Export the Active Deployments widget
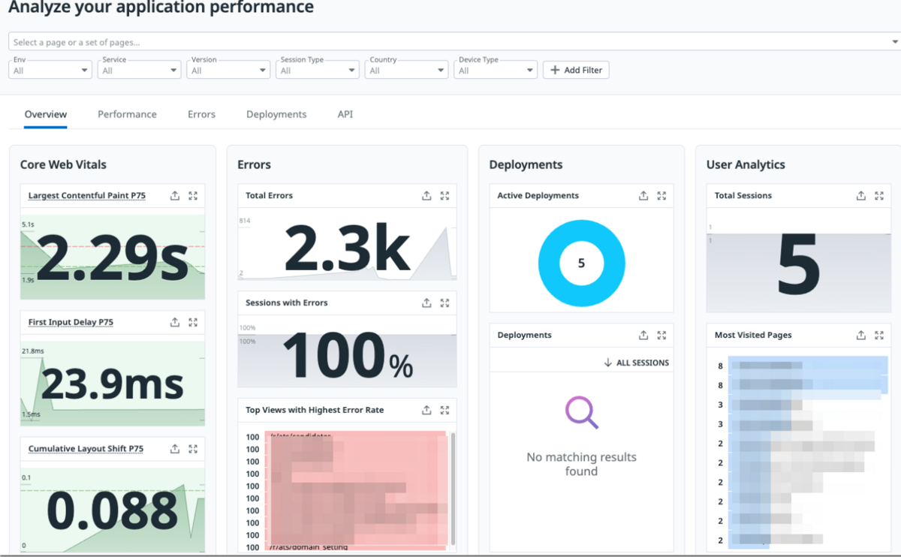The height and width of the screenshot is (557, 901). click(x=643, y=196)
